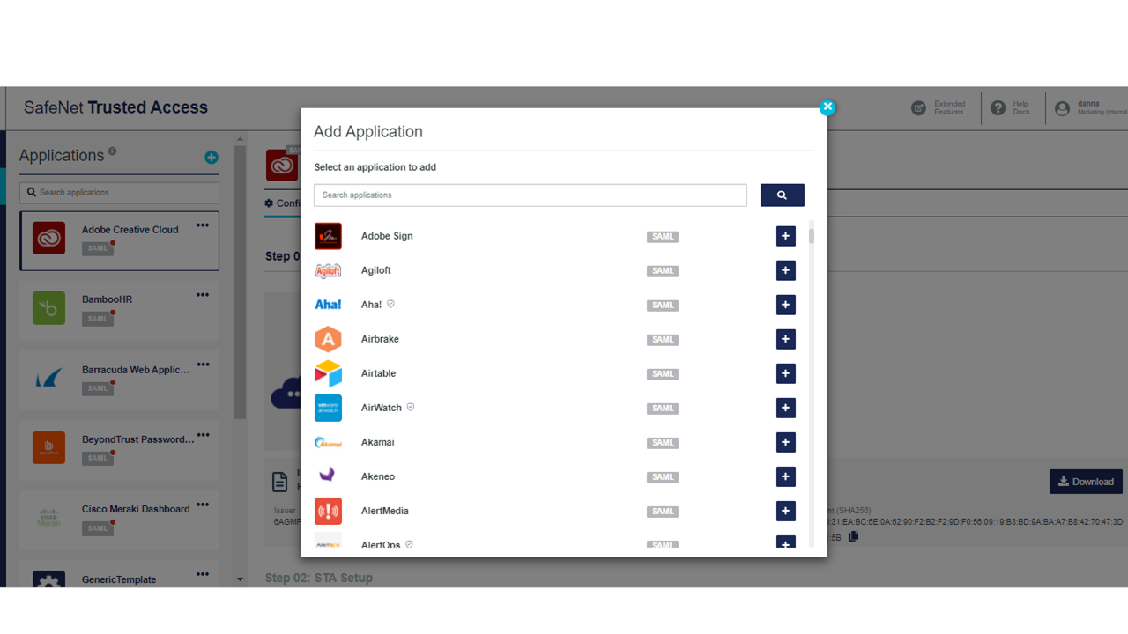The image size is (1128, 634).
Task: Click the AirWatch VMware icon
Action: (328, 407)
